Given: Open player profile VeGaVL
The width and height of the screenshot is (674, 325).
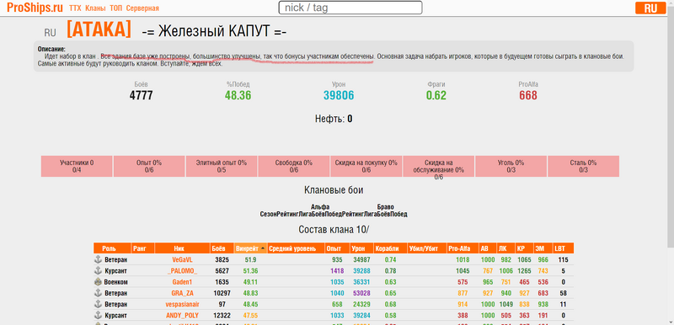Looking at the screenshot, I should point(183,259).
